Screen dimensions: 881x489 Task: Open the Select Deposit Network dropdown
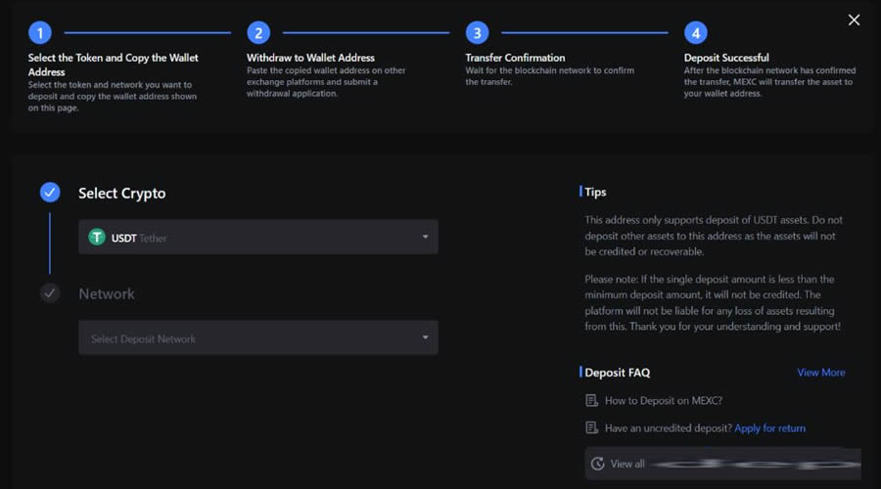click(257, 338)
